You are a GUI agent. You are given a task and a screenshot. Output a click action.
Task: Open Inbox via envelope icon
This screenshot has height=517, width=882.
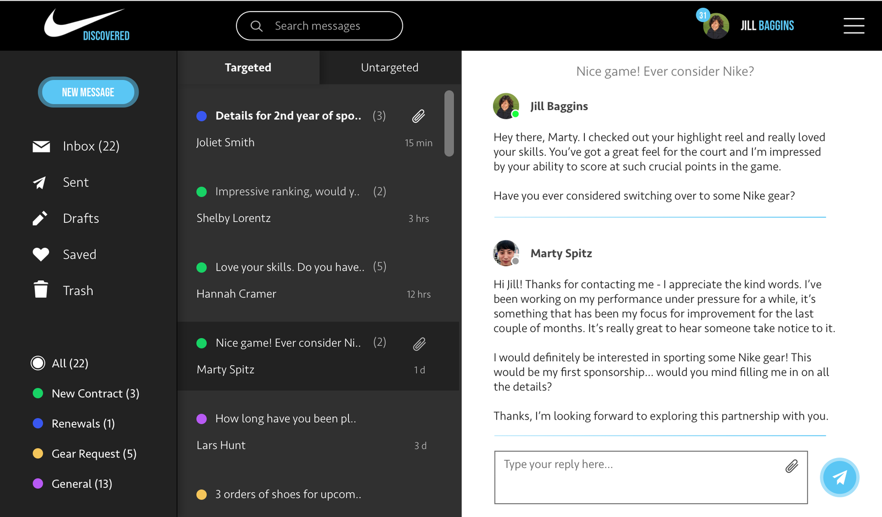[x=41, y=146]
